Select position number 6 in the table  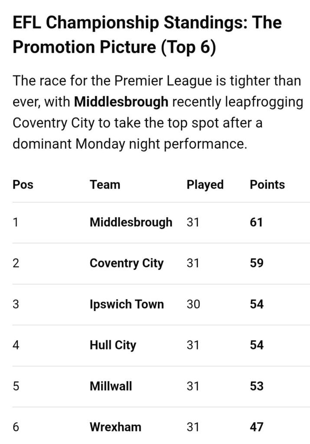[x=16, y=427]
